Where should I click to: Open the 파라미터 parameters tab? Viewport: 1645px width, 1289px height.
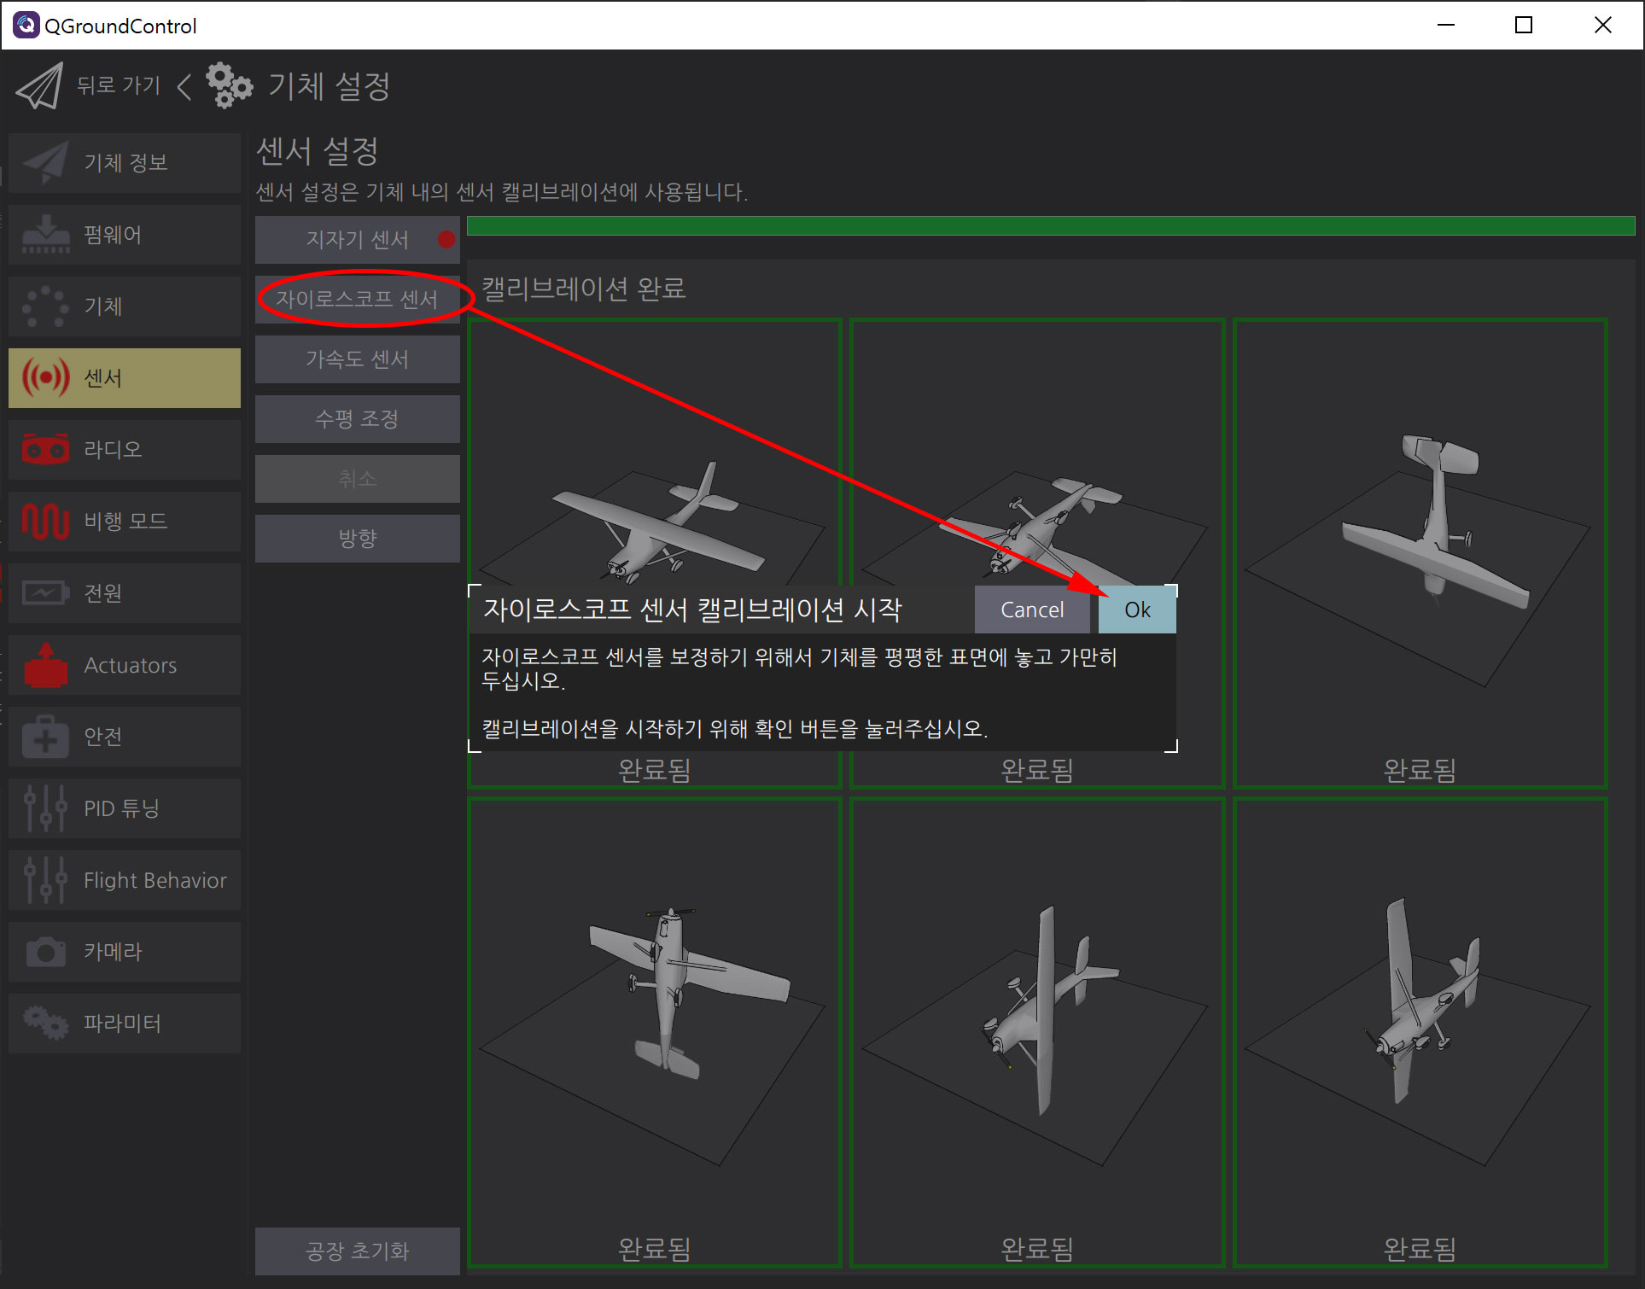[x=125, y=1023]
